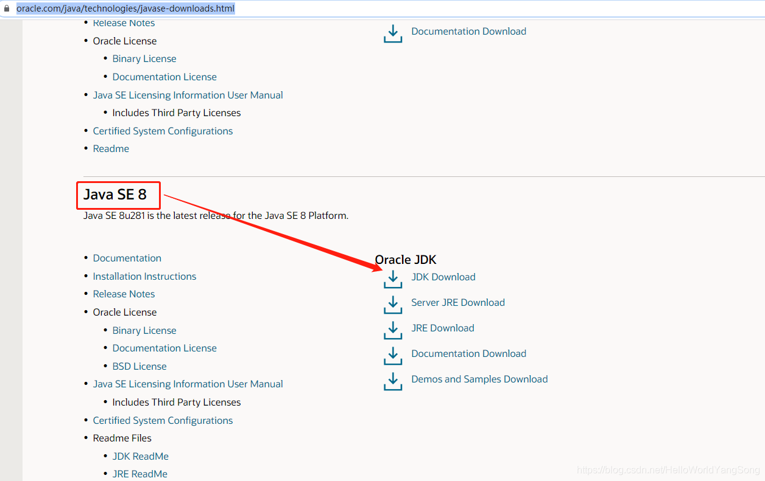Open Licensing Information User Manual link in upper section
This screenshot has height=481, width=765.
(188, 95)
